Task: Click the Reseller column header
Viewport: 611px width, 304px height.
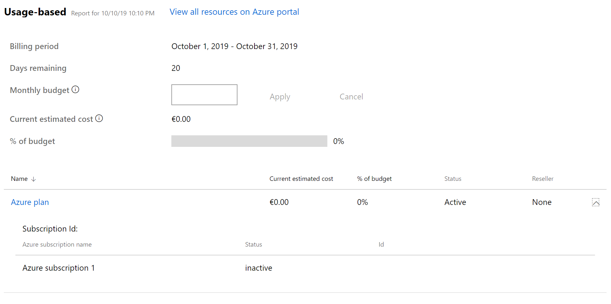Action: [x=542, y=179]
